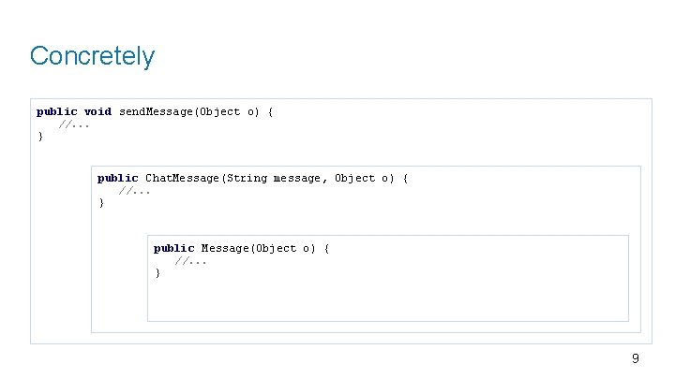Click the ChatMessage constructor name
675x379 pixels.
click(182, 179)
